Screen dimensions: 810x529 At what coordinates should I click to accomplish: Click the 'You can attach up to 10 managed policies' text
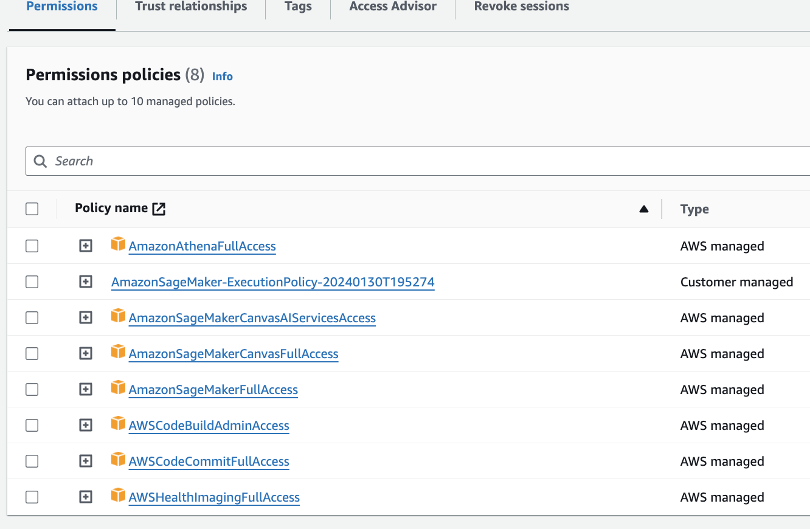coord(130,102)
